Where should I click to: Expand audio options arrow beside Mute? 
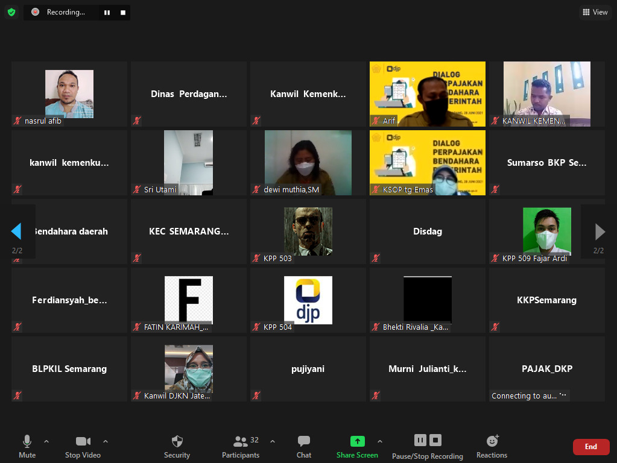46,441
